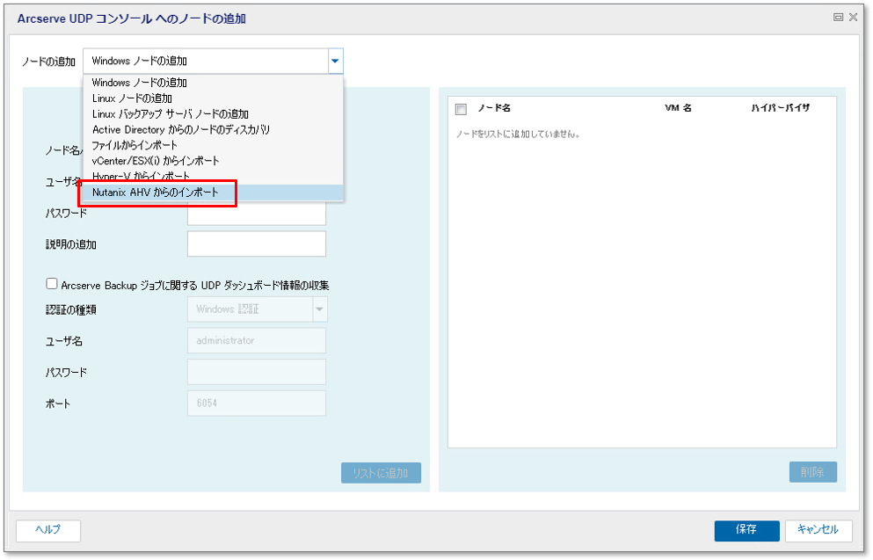The image size is (873, 560).
Task: Open the ノードの追加 dropdown arrow
Action: 335,62
